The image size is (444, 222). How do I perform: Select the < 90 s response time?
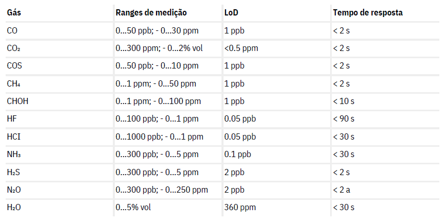[344, 119]
